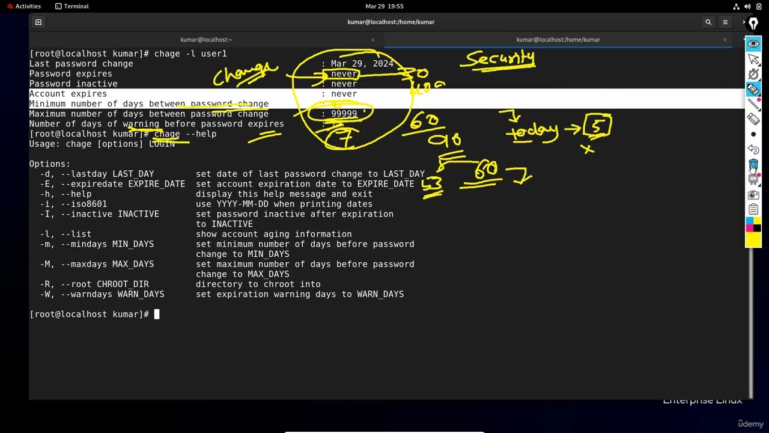Viewport: 769px width, 433px height.
Task: Select the eraser tool
Action: [x=753, y=119]
